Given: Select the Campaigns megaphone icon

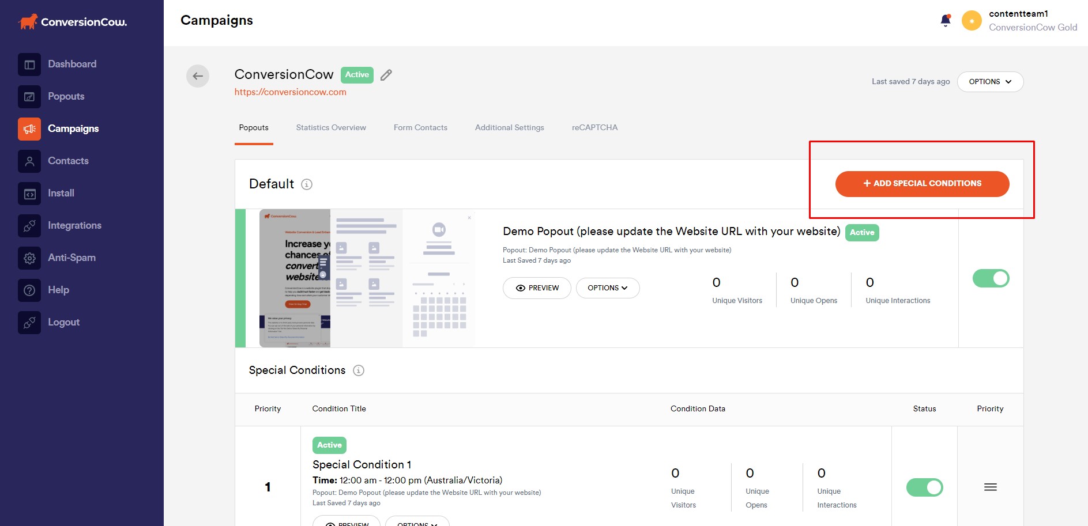Looking at the screenshot, I should tap(29, 129).
